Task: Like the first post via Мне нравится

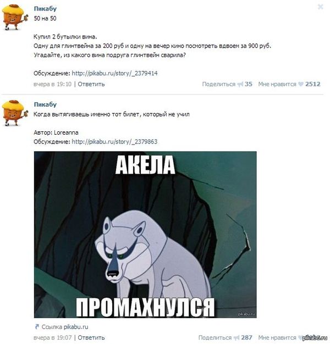Action: (277, 84)
